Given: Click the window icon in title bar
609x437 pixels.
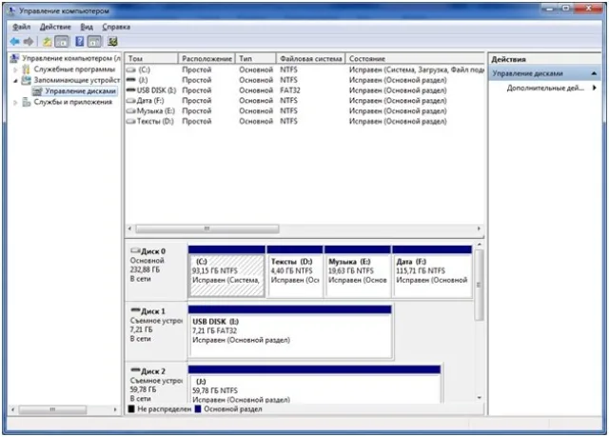Looking at the screenshot, I should point(11,10).
